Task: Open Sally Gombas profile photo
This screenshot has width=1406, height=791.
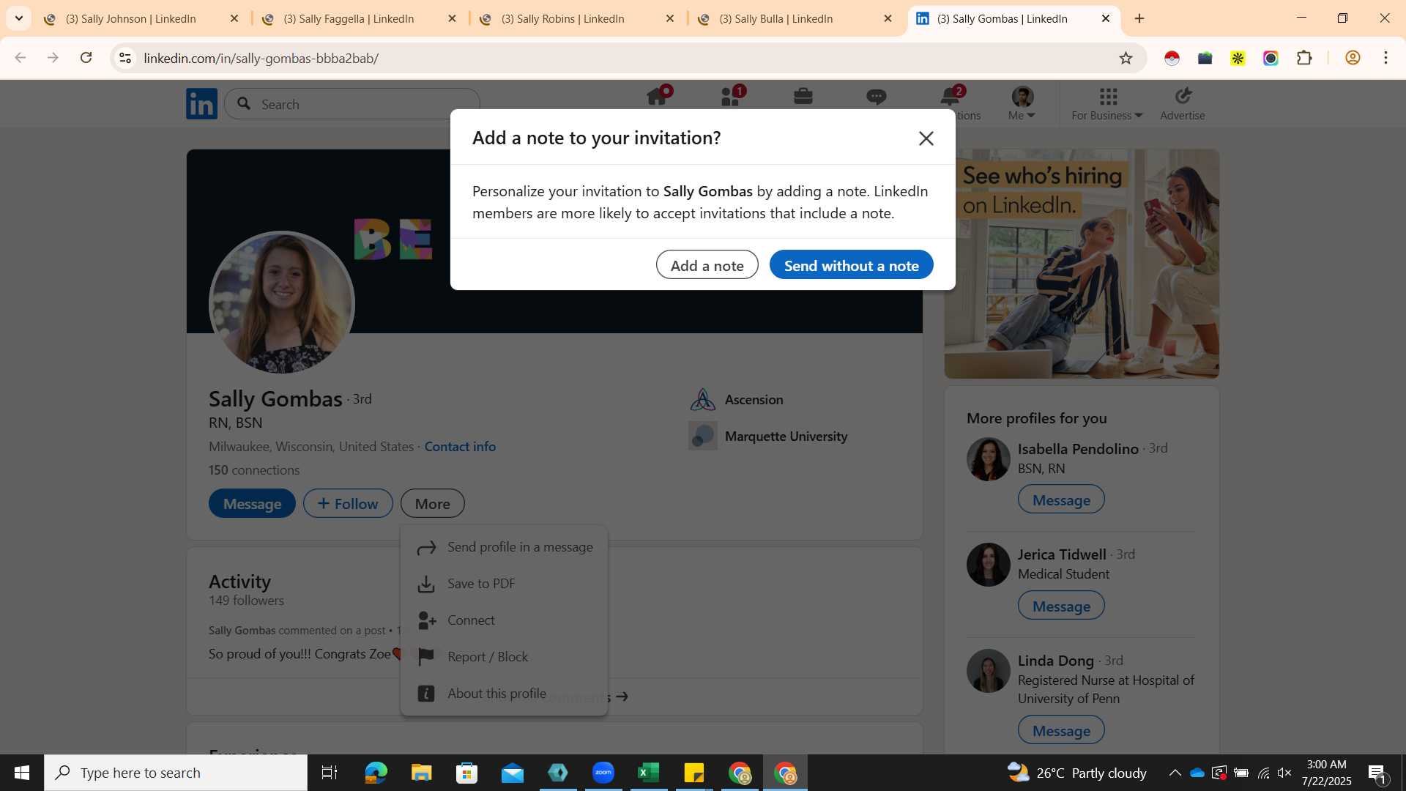Action: coord(282,302)
